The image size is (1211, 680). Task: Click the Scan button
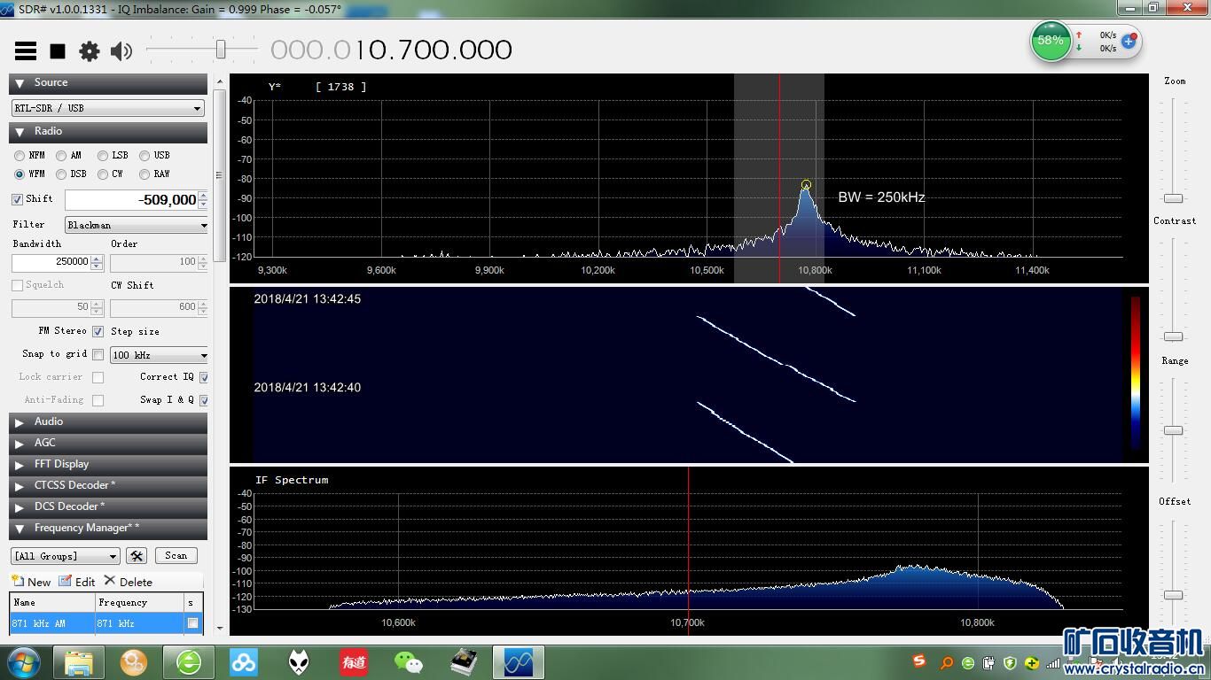(176, 555)
